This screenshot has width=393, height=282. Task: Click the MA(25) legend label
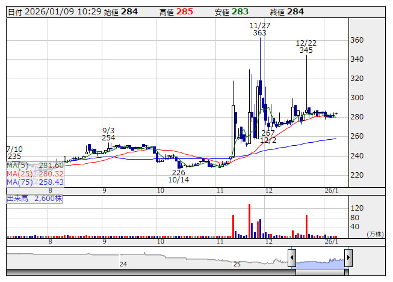click(19, 174)
